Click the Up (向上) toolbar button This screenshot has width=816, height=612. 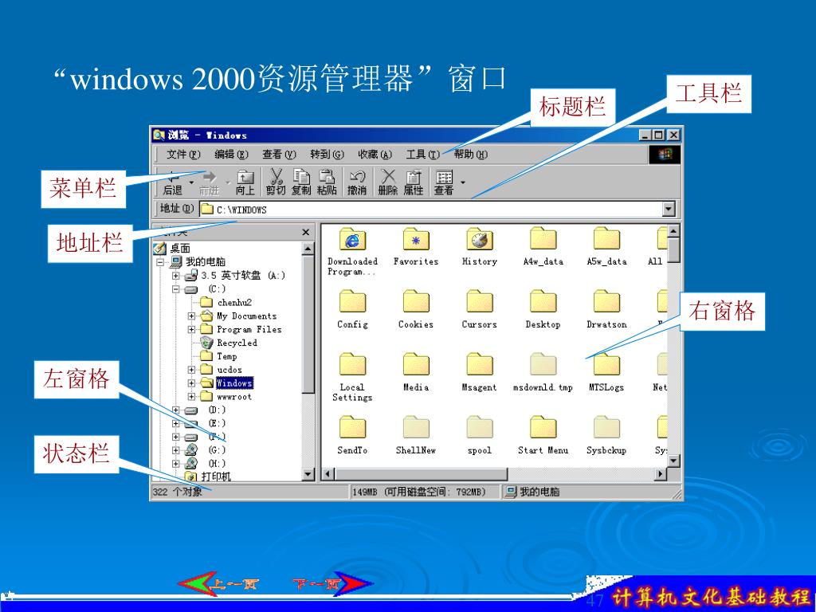[x=245, y=182]
